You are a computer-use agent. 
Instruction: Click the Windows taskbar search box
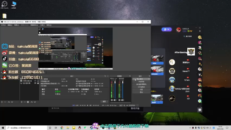[26, 128]
